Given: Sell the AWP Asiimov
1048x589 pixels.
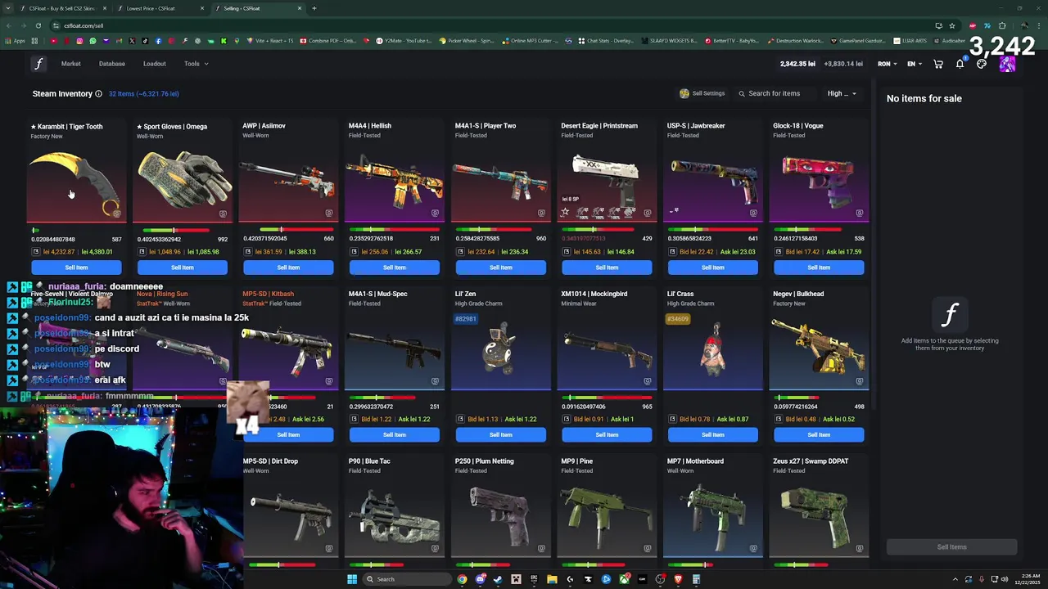Looking at the screenshot, I should click(x=288, y=268).
